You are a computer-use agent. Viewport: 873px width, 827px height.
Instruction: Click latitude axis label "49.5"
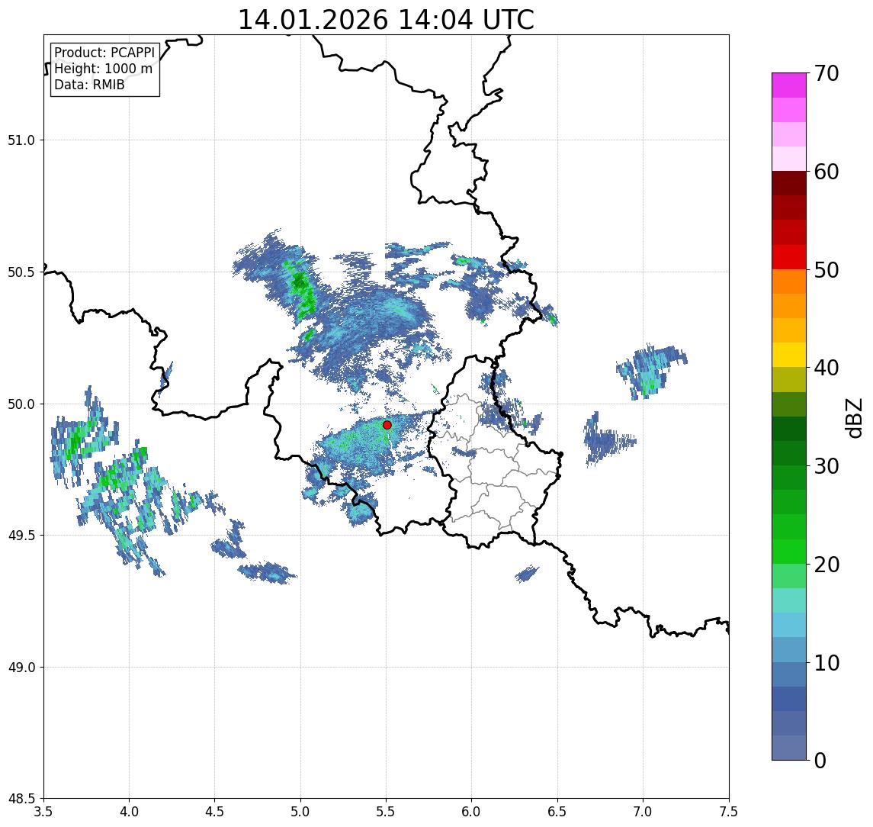pyautogui.click(x=21, y=536)
